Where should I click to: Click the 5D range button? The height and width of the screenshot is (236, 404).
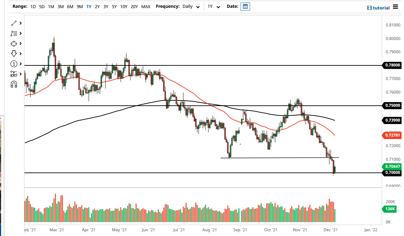41,6
